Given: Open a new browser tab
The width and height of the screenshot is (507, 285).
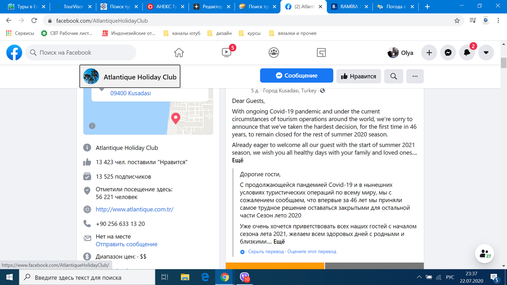Looking at the screenshot, I should (x=427, y=7).
